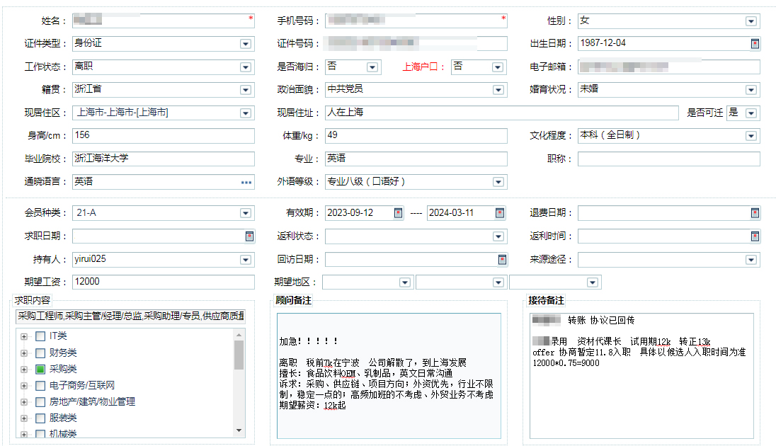Open calendar picker for 退费日期
Image resolution: width=776 pixels, height=446 pixels.
tap(755, 213)
